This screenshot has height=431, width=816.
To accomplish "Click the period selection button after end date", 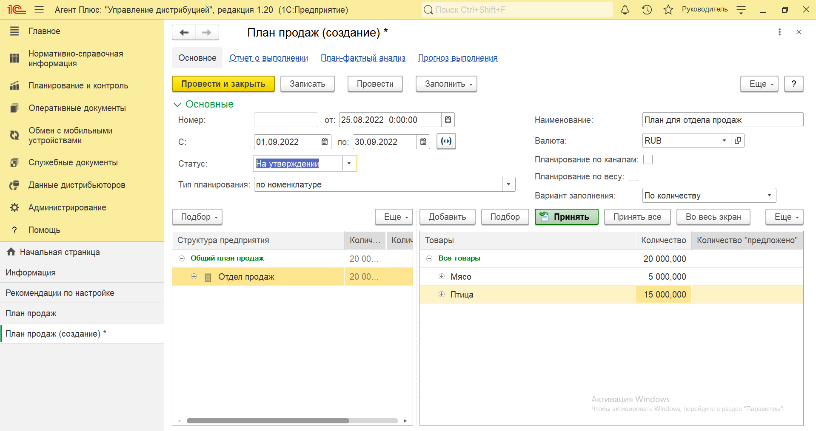I will [446, 142].
